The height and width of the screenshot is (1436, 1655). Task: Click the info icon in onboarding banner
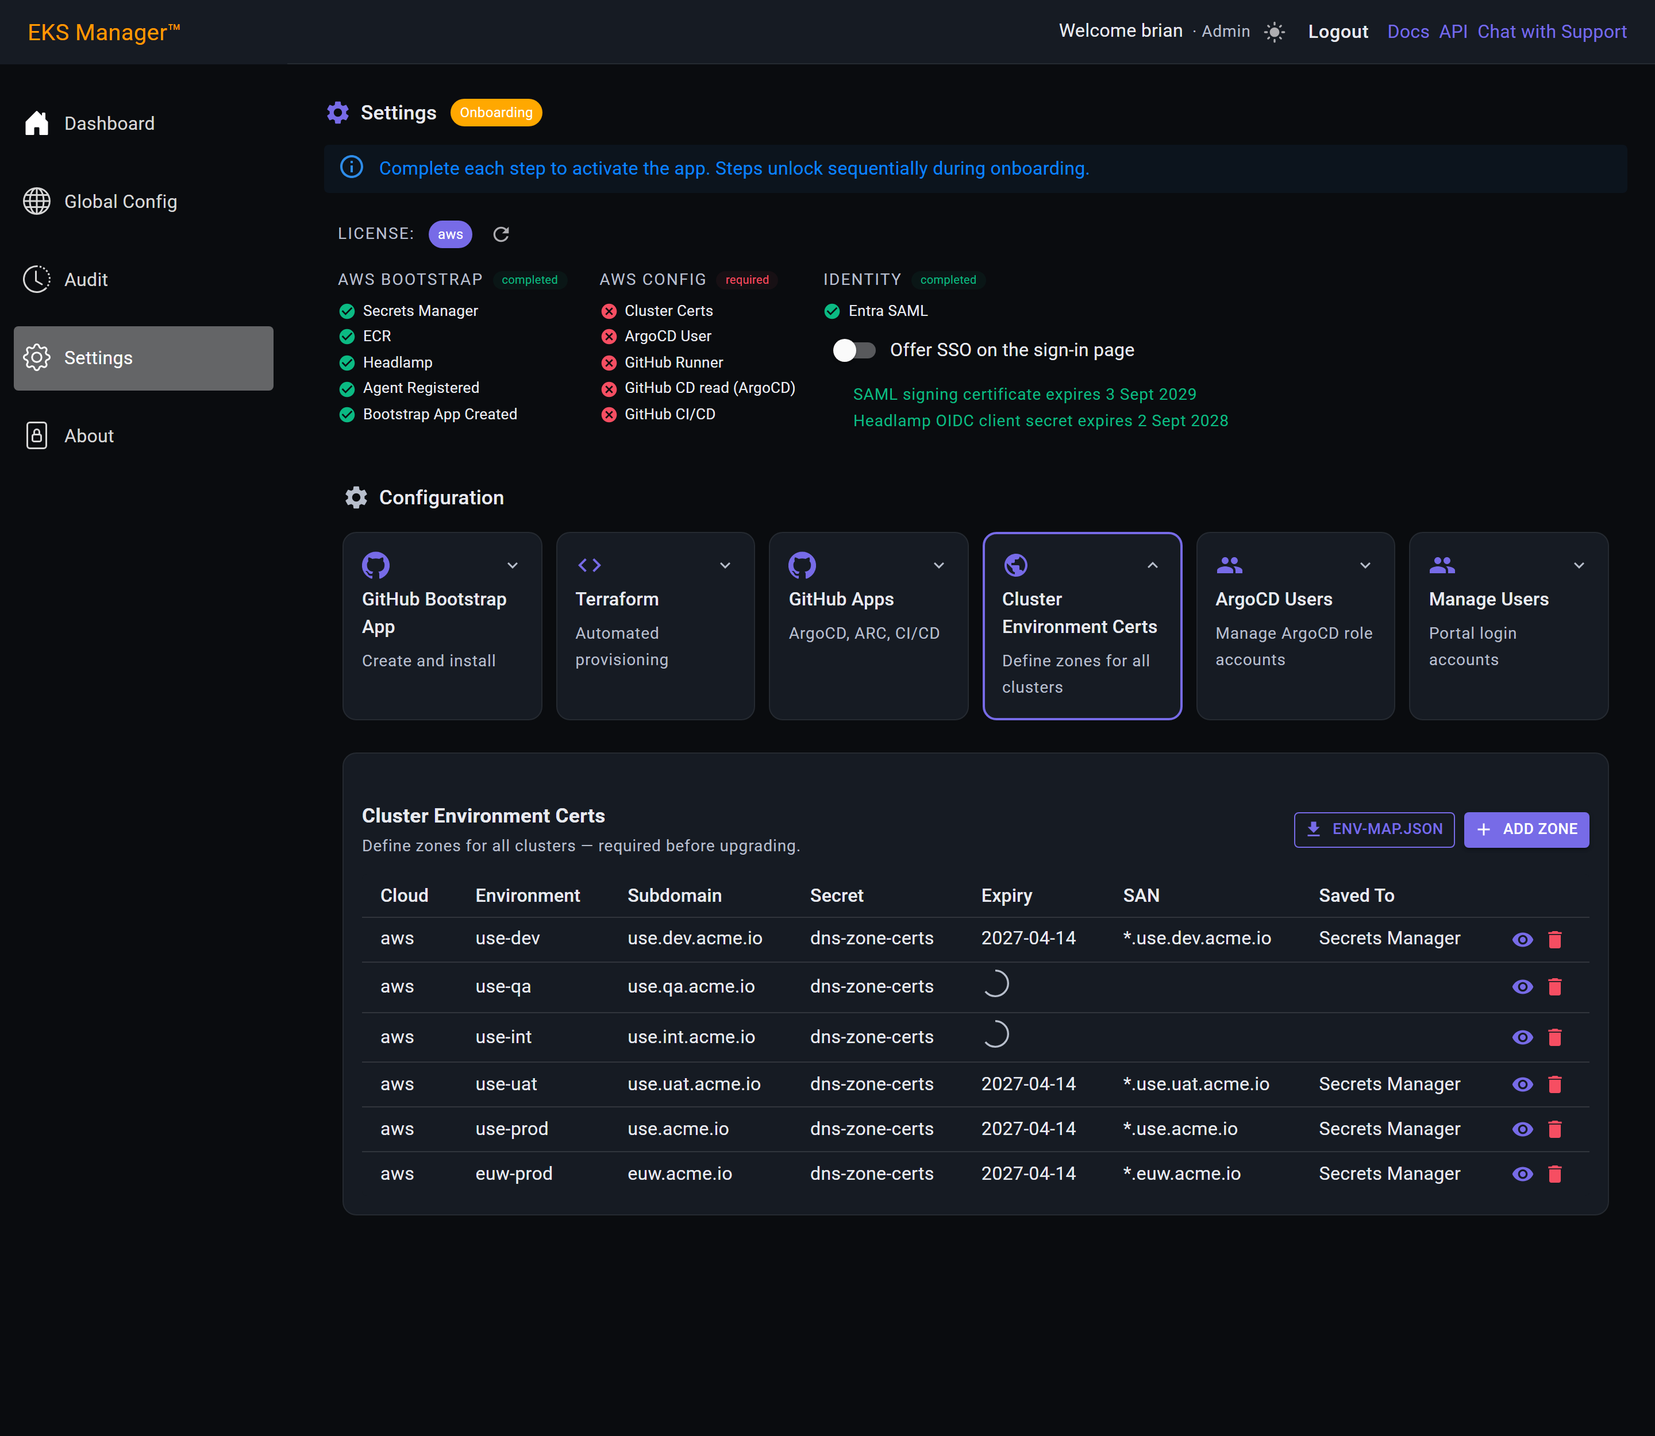[x=351, y=168]
